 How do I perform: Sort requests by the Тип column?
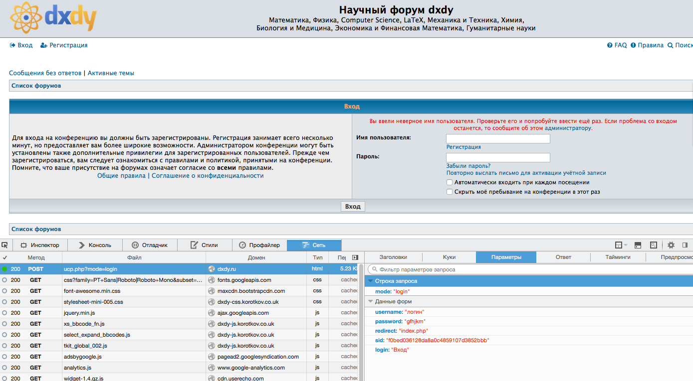pos(318,257)
